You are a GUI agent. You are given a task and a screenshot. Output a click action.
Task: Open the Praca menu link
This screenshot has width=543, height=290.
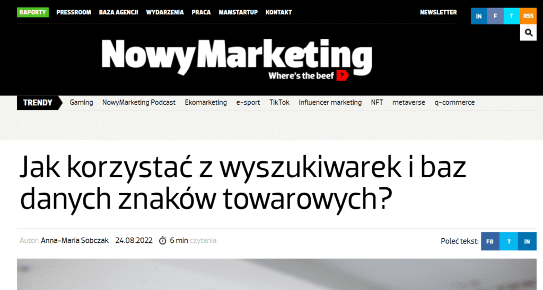[x=201, y=13]
